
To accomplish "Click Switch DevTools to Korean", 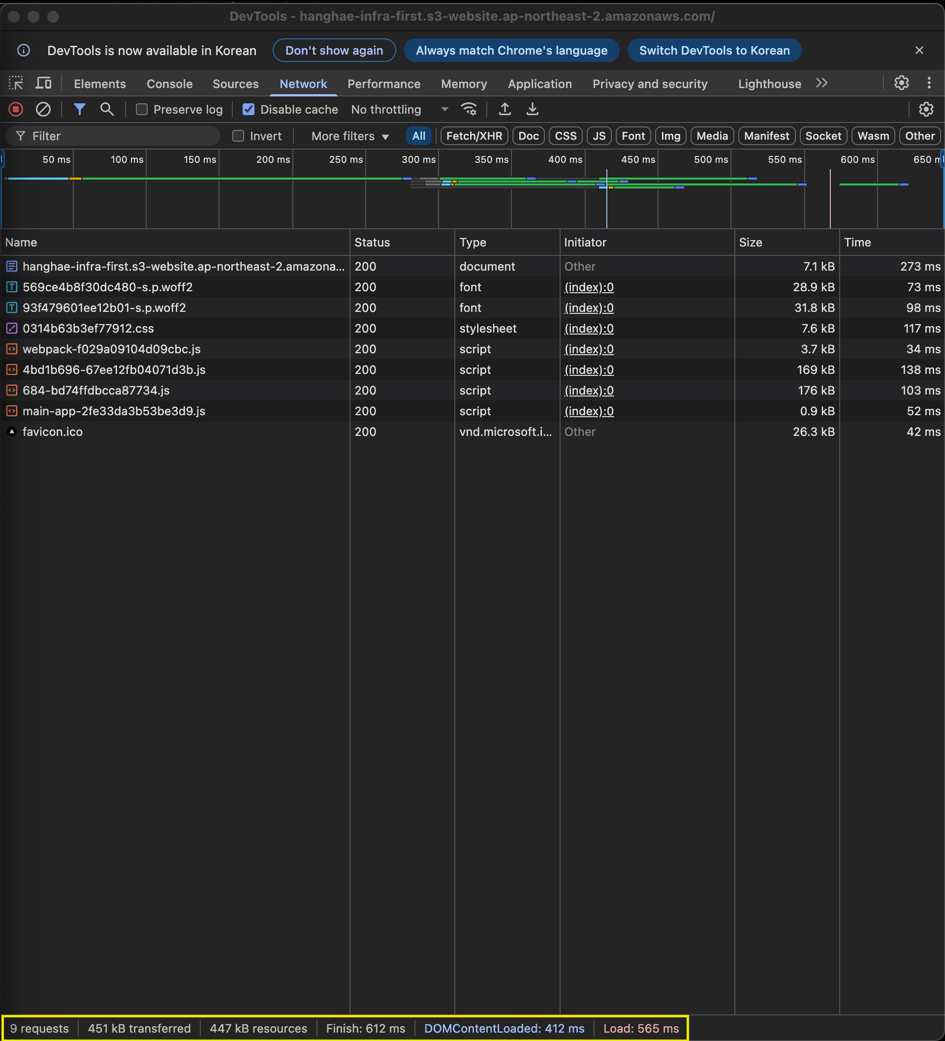I will pos(714,50).
